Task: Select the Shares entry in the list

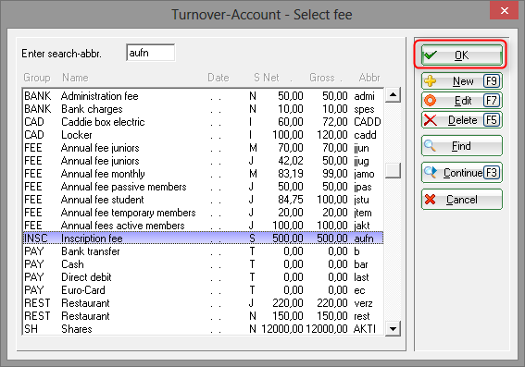Action: click(203, 329)
